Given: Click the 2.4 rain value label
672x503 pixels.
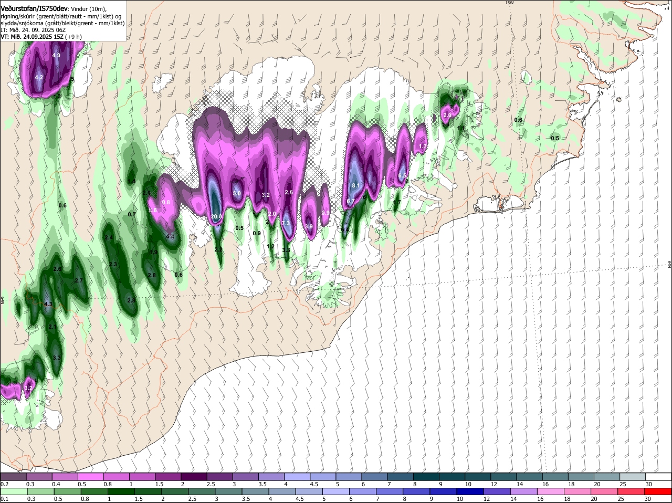Looking at the screenshot, I should pyautogui.click(x=109, y=238).
